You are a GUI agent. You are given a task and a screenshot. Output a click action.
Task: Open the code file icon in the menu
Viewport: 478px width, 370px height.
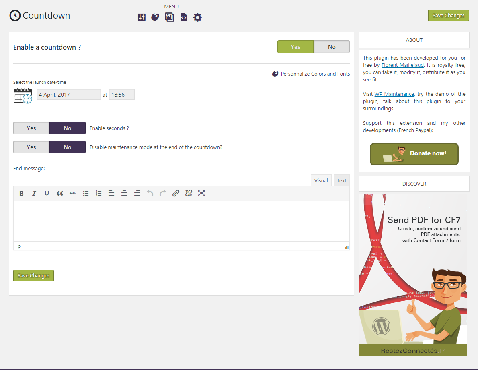tap(184, 17)
